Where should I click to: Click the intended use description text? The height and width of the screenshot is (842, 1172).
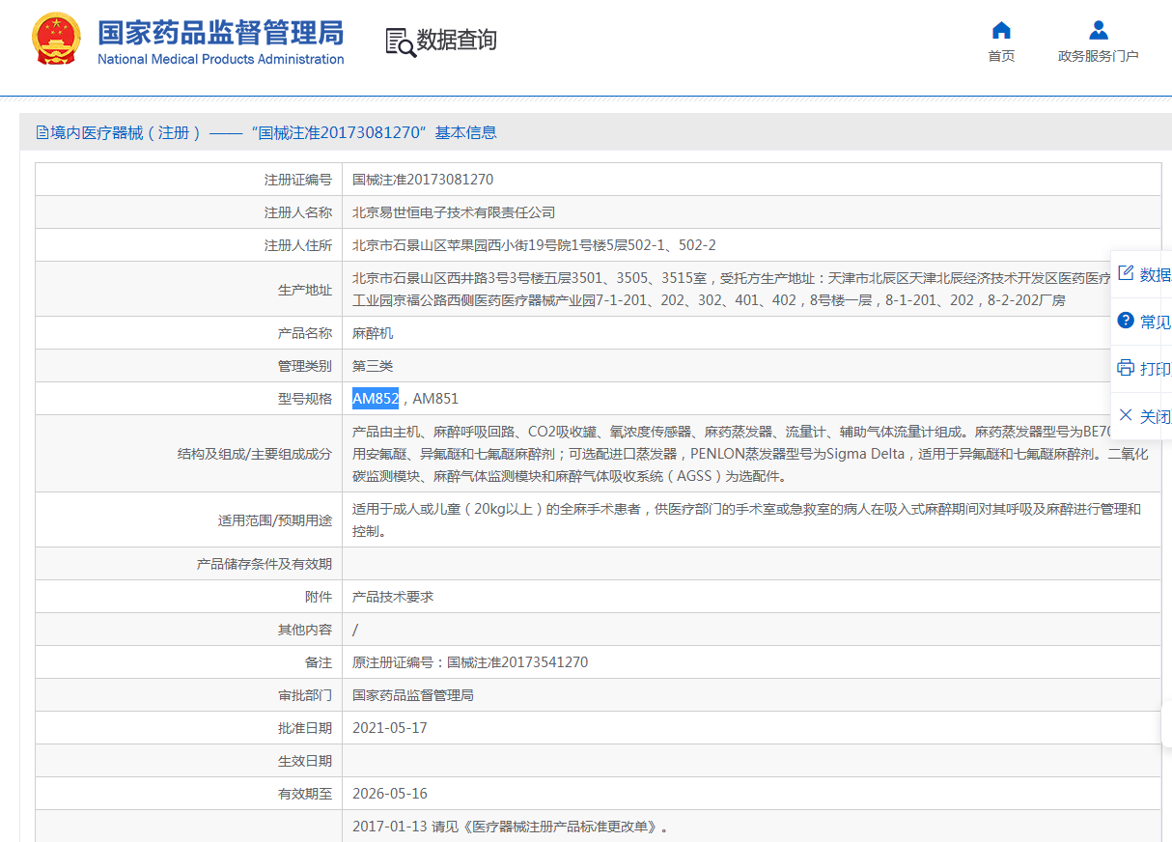746,519
